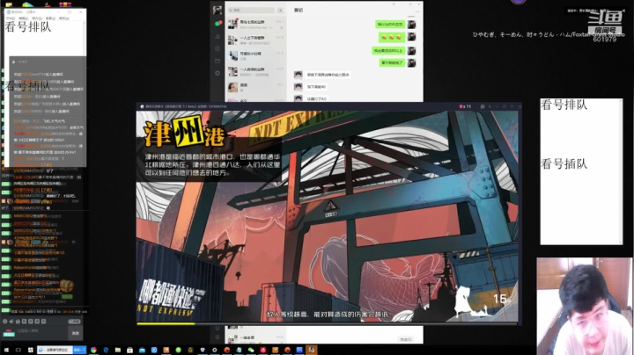The width and height of the screenshot is (634, 355).
Task: Click the plus button beside WeChat search
Action: tap(280, 10)
